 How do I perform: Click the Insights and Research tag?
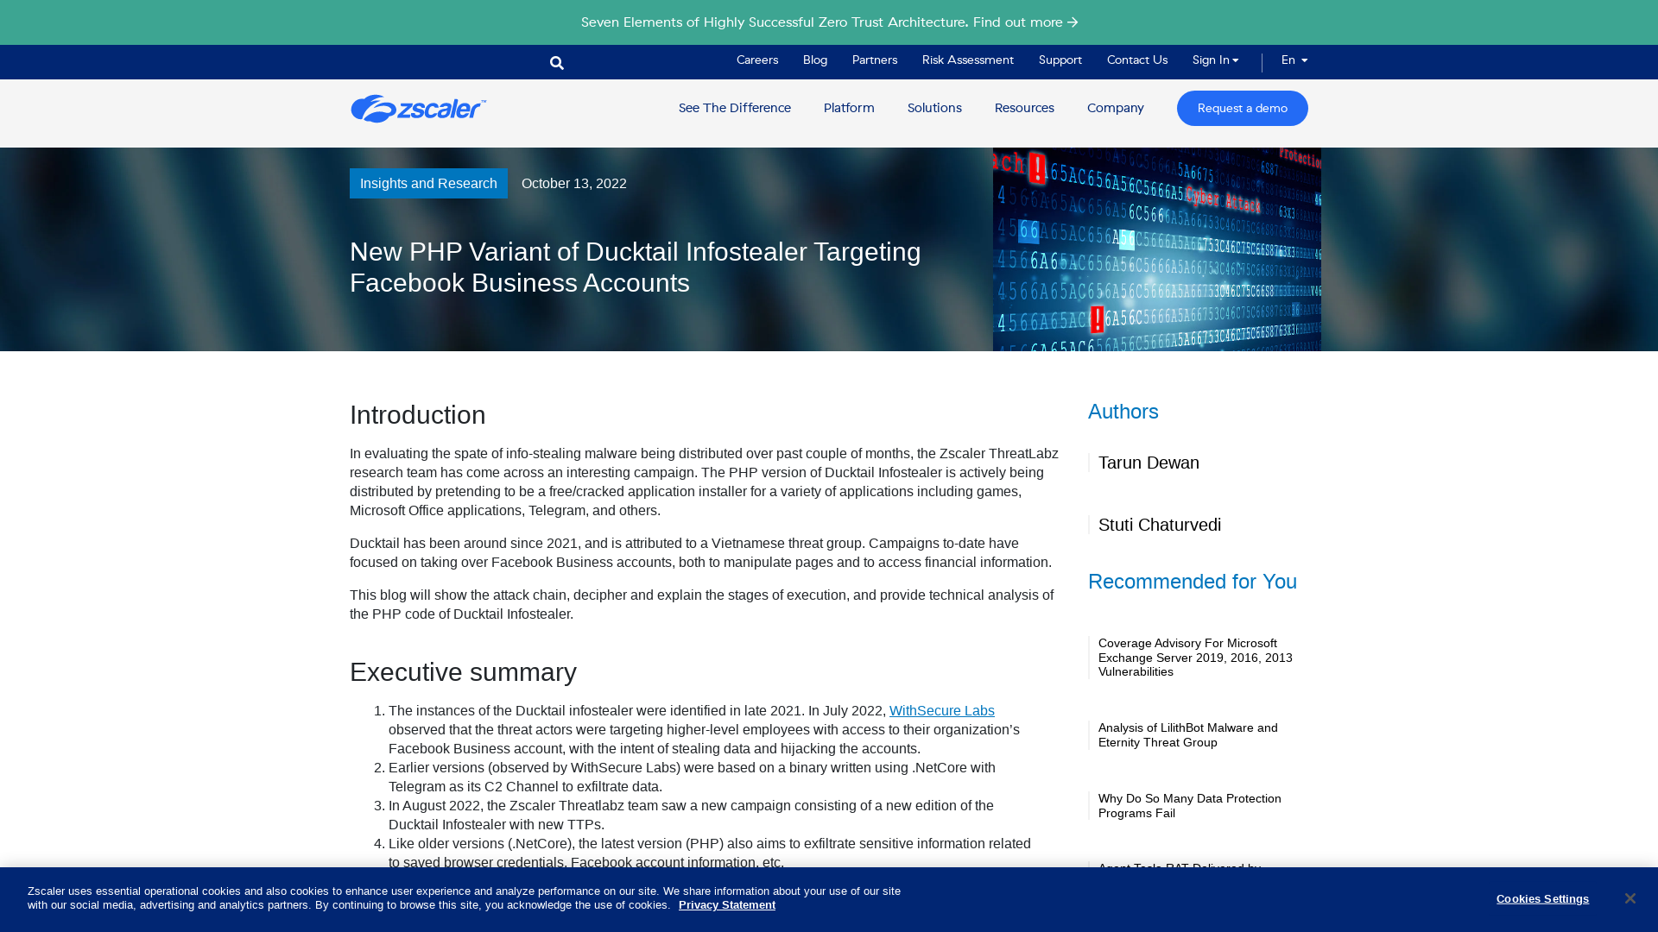(x=427, y=183)
